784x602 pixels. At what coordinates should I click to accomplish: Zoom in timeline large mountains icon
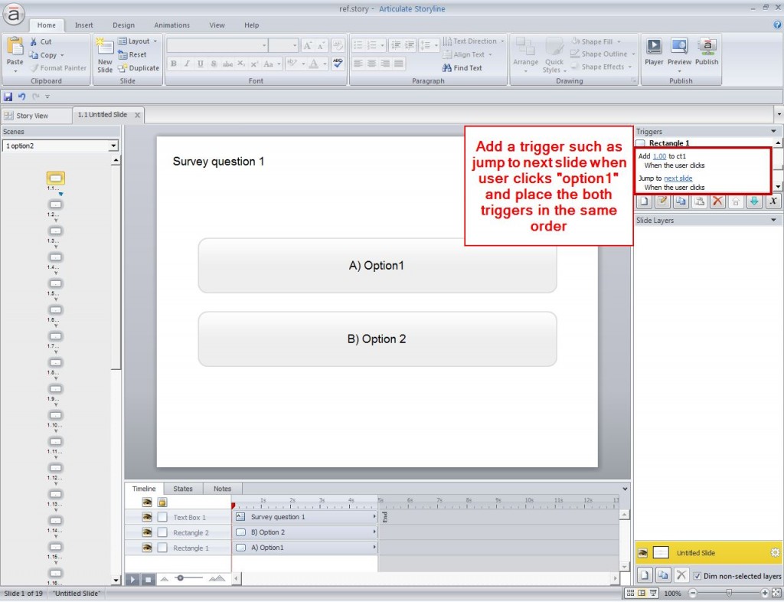(217, 578)
